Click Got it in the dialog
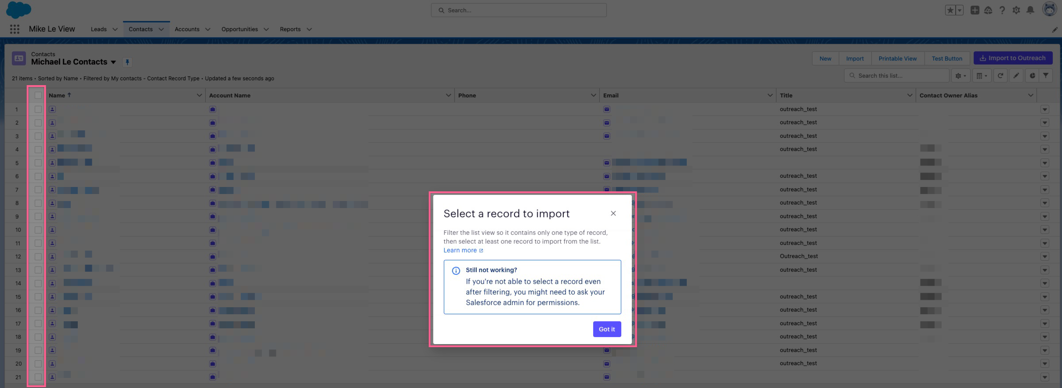The image size is (1062, 388). 607,329
